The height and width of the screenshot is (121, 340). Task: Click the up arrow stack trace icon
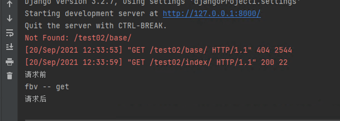pyautogui.click(x=9, y=4)
